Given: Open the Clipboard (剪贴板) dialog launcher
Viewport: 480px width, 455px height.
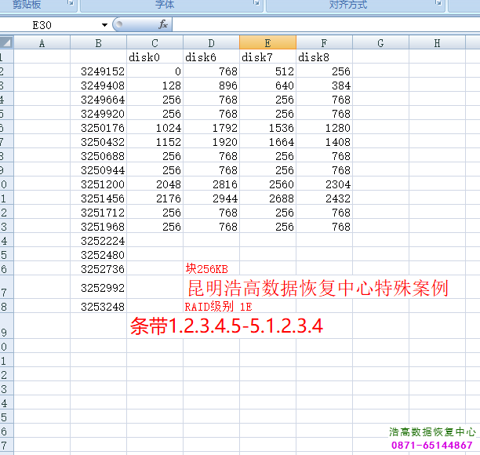Looking at the screenshot, I should pos(71,5).
